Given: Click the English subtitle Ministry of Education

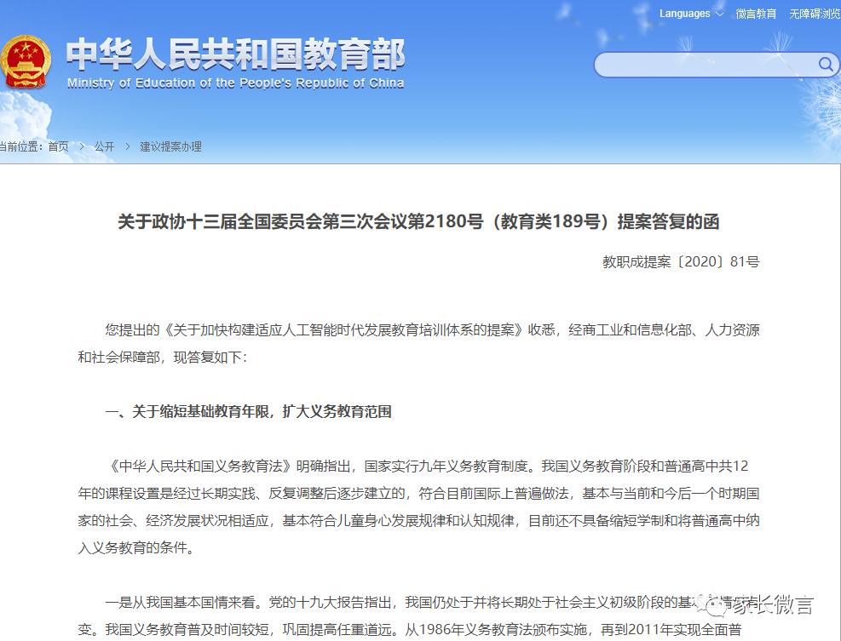Looking at the screenshot, I should coord(235,83).
